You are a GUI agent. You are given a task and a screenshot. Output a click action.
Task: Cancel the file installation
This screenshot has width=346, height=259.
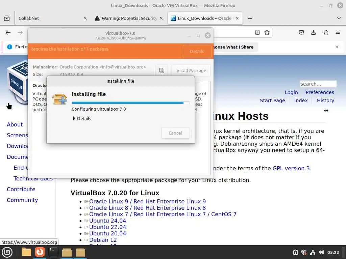(x=175, y=133)
